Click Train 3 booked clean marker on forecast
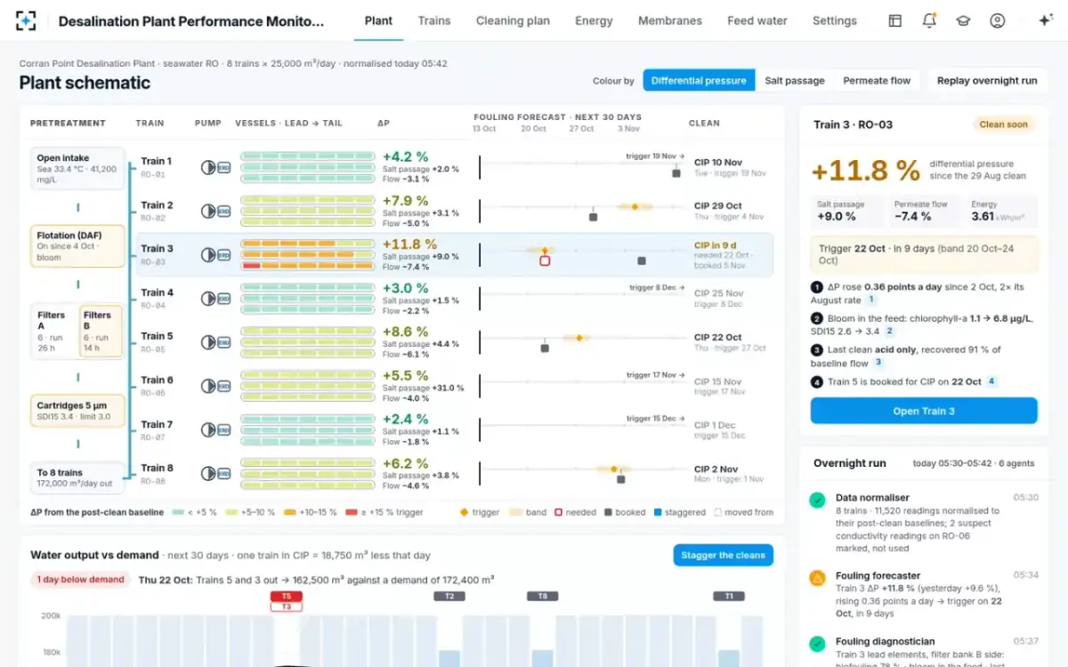Viewport: 1068px width, 667px height. 642,261
